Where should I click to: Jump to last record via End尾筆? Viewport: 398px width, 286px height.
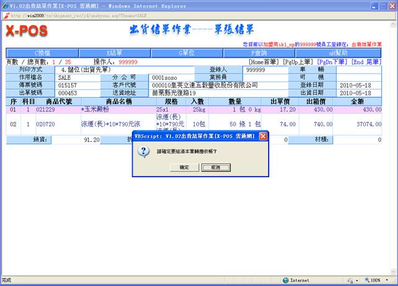click(x=366, y=62)
